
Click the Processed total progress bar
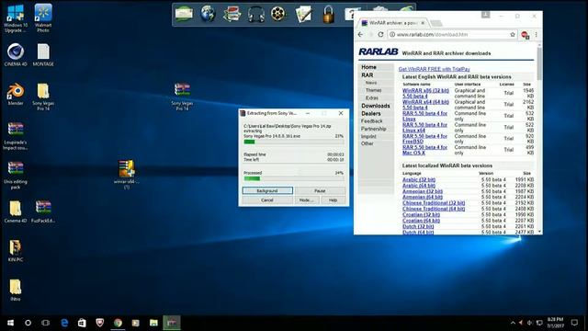[x=294, y=178]
